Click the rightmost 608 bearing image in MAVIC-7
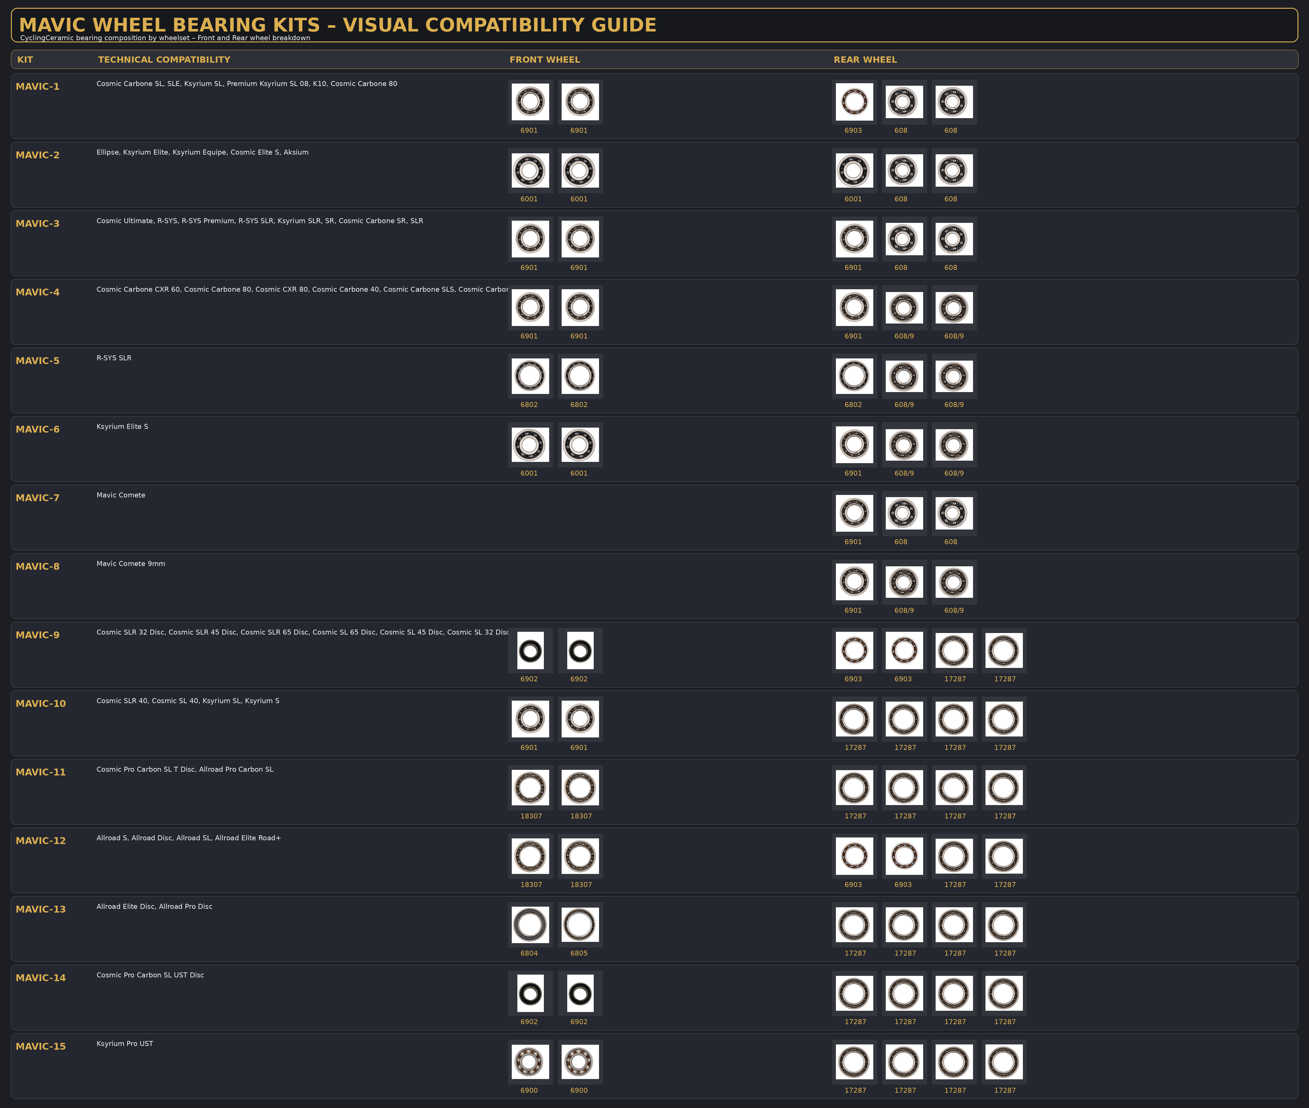 954,513
